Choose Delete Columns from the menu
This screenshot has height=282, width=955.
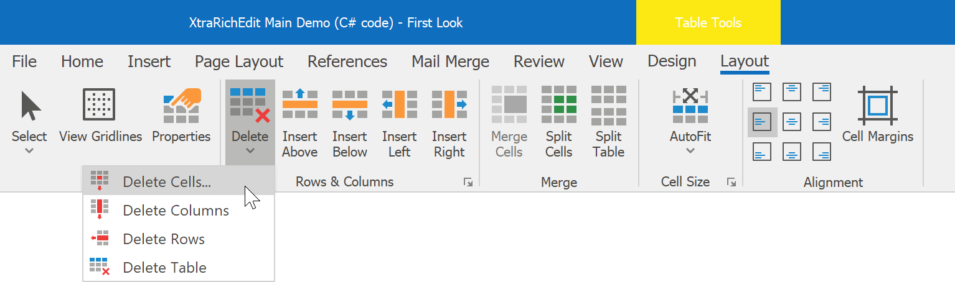point(176,211)
